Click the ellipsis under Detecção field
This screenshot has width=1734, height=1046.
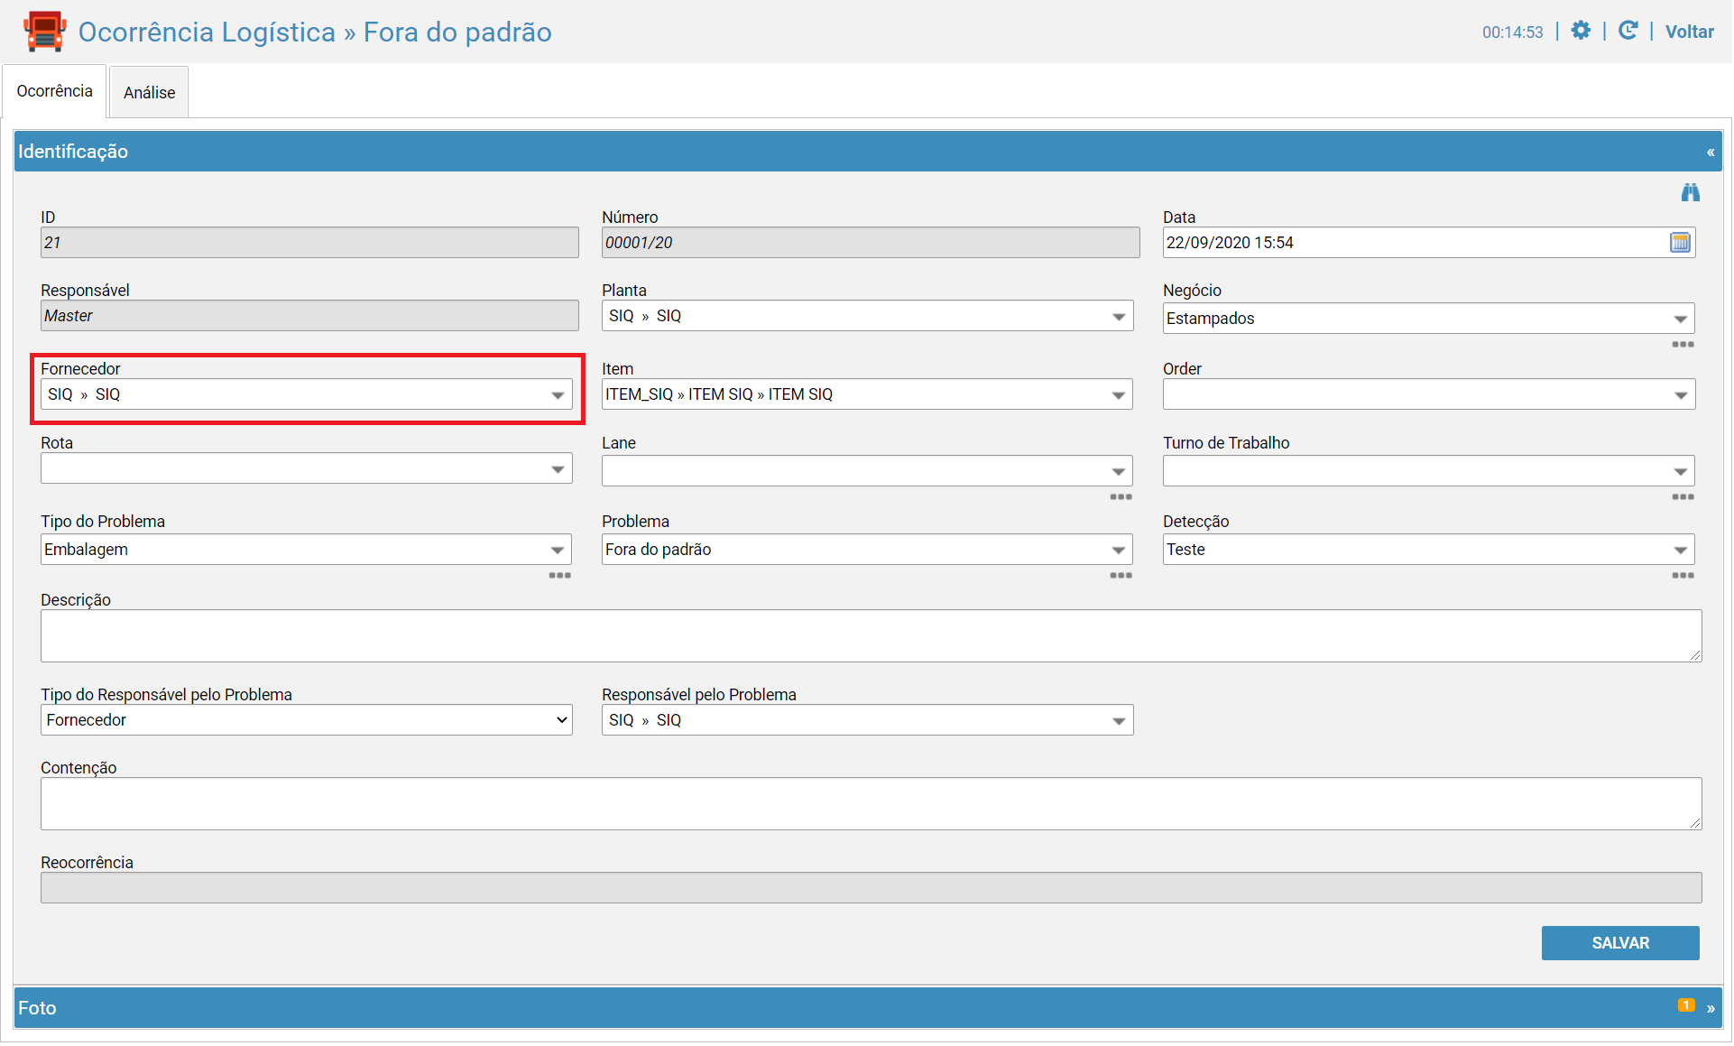tap(1683, 576)
